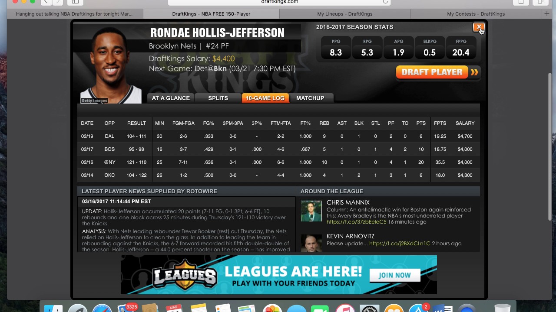The image size is (556, 312).
Task: Click the $4,300 salary cell
Action: [x=465, y=175]
